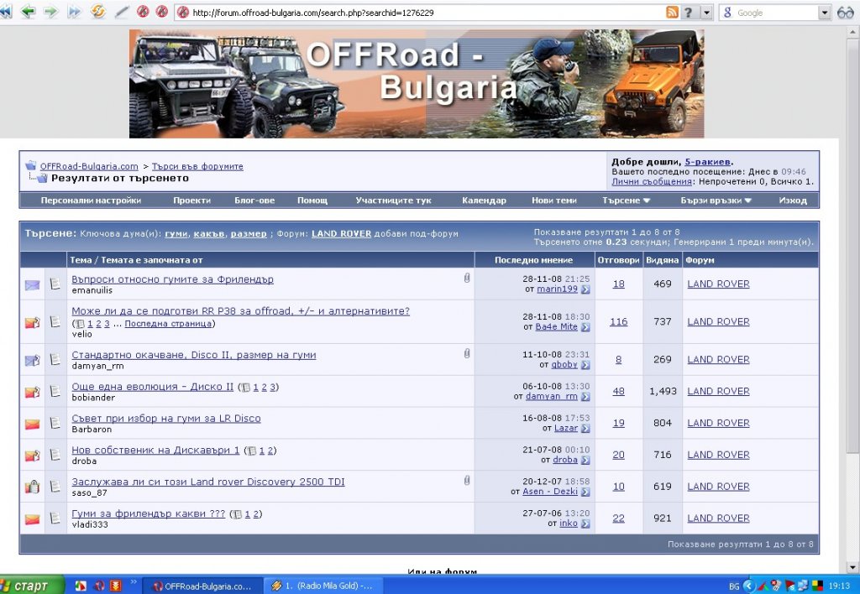Go to last post by marin199 arrow icon
The height and width of the screenshot is (594, 860).
click(x=585, y=289)
